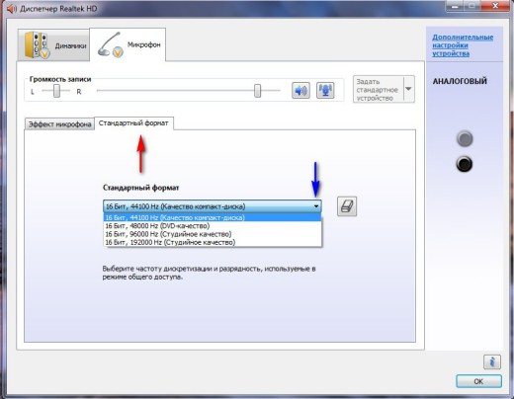Click the mute recording speaker icon
514x399 pixels.
point(300,90)
